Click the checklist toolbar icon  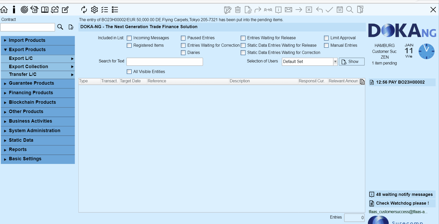pyautogui.click(x=105, y=10)
